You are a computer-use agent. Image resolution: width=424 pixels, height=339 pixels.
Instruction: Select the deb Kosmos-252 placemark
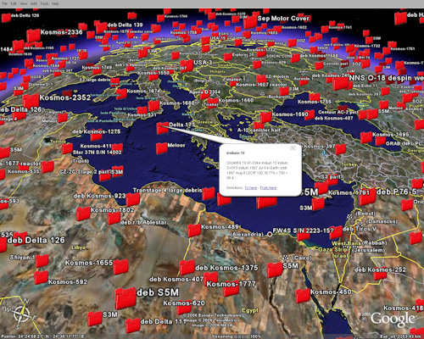380,274
